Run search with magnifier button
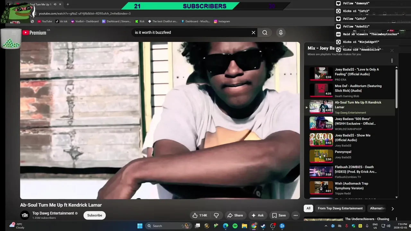The image size is (411, 231). (265, 32)
